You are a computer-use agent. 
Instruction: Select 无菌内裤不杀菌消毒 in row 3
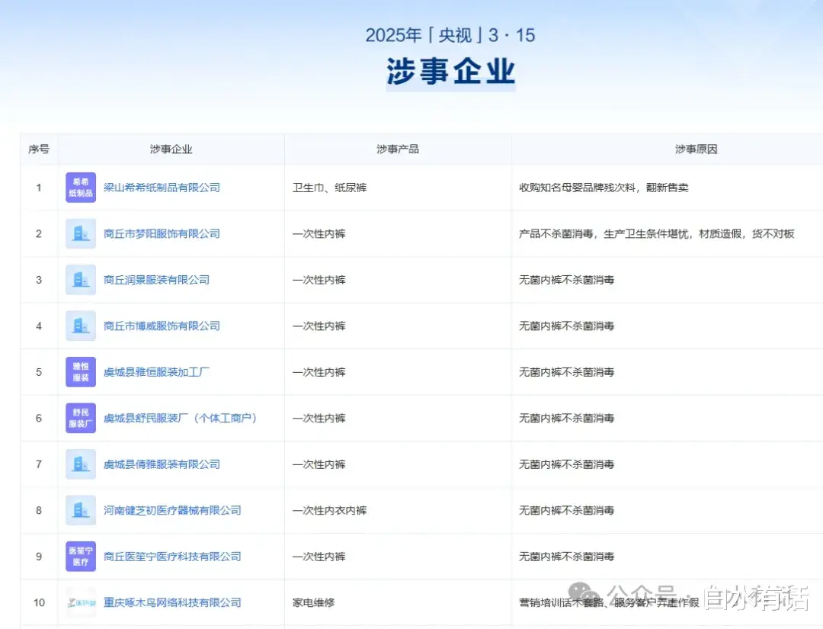tap(566, 280)
